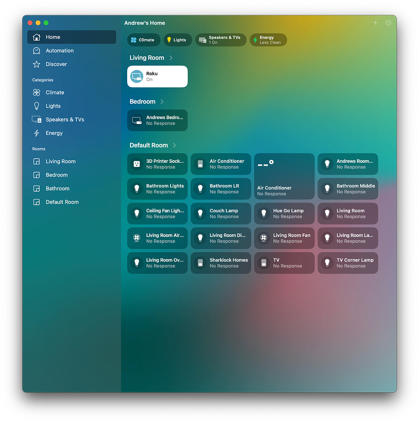Toggle the Ceiling Fan Light bulb icon
The width and height of the screenshot is (419, 422).
137,213
